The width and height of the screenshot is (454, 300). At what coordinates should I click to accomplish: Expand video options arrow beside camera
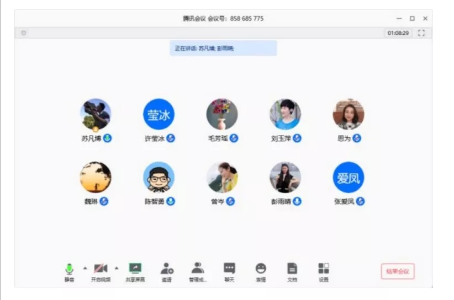tap(117, 268)
